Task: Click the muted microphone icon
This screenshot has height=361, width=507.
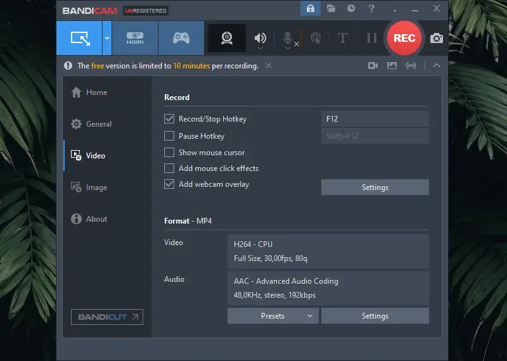Action: click(288, 38)
